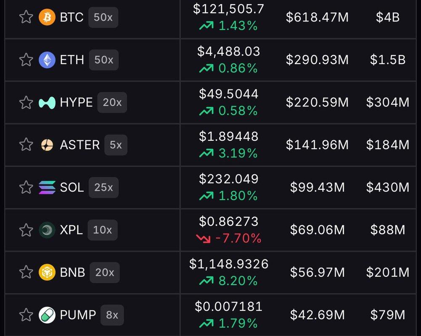Click the ASTER 5x leverage badge
The width and height of the screenshot is (421, 336).
116,145
